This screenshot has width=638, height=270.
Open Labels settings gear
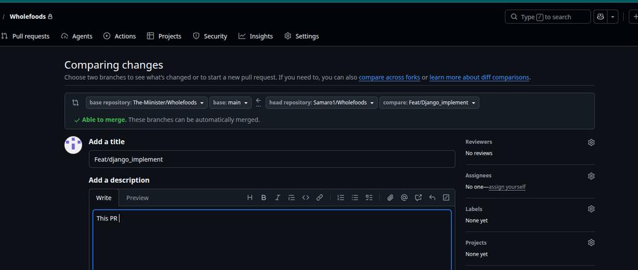[x=591, y=209]
